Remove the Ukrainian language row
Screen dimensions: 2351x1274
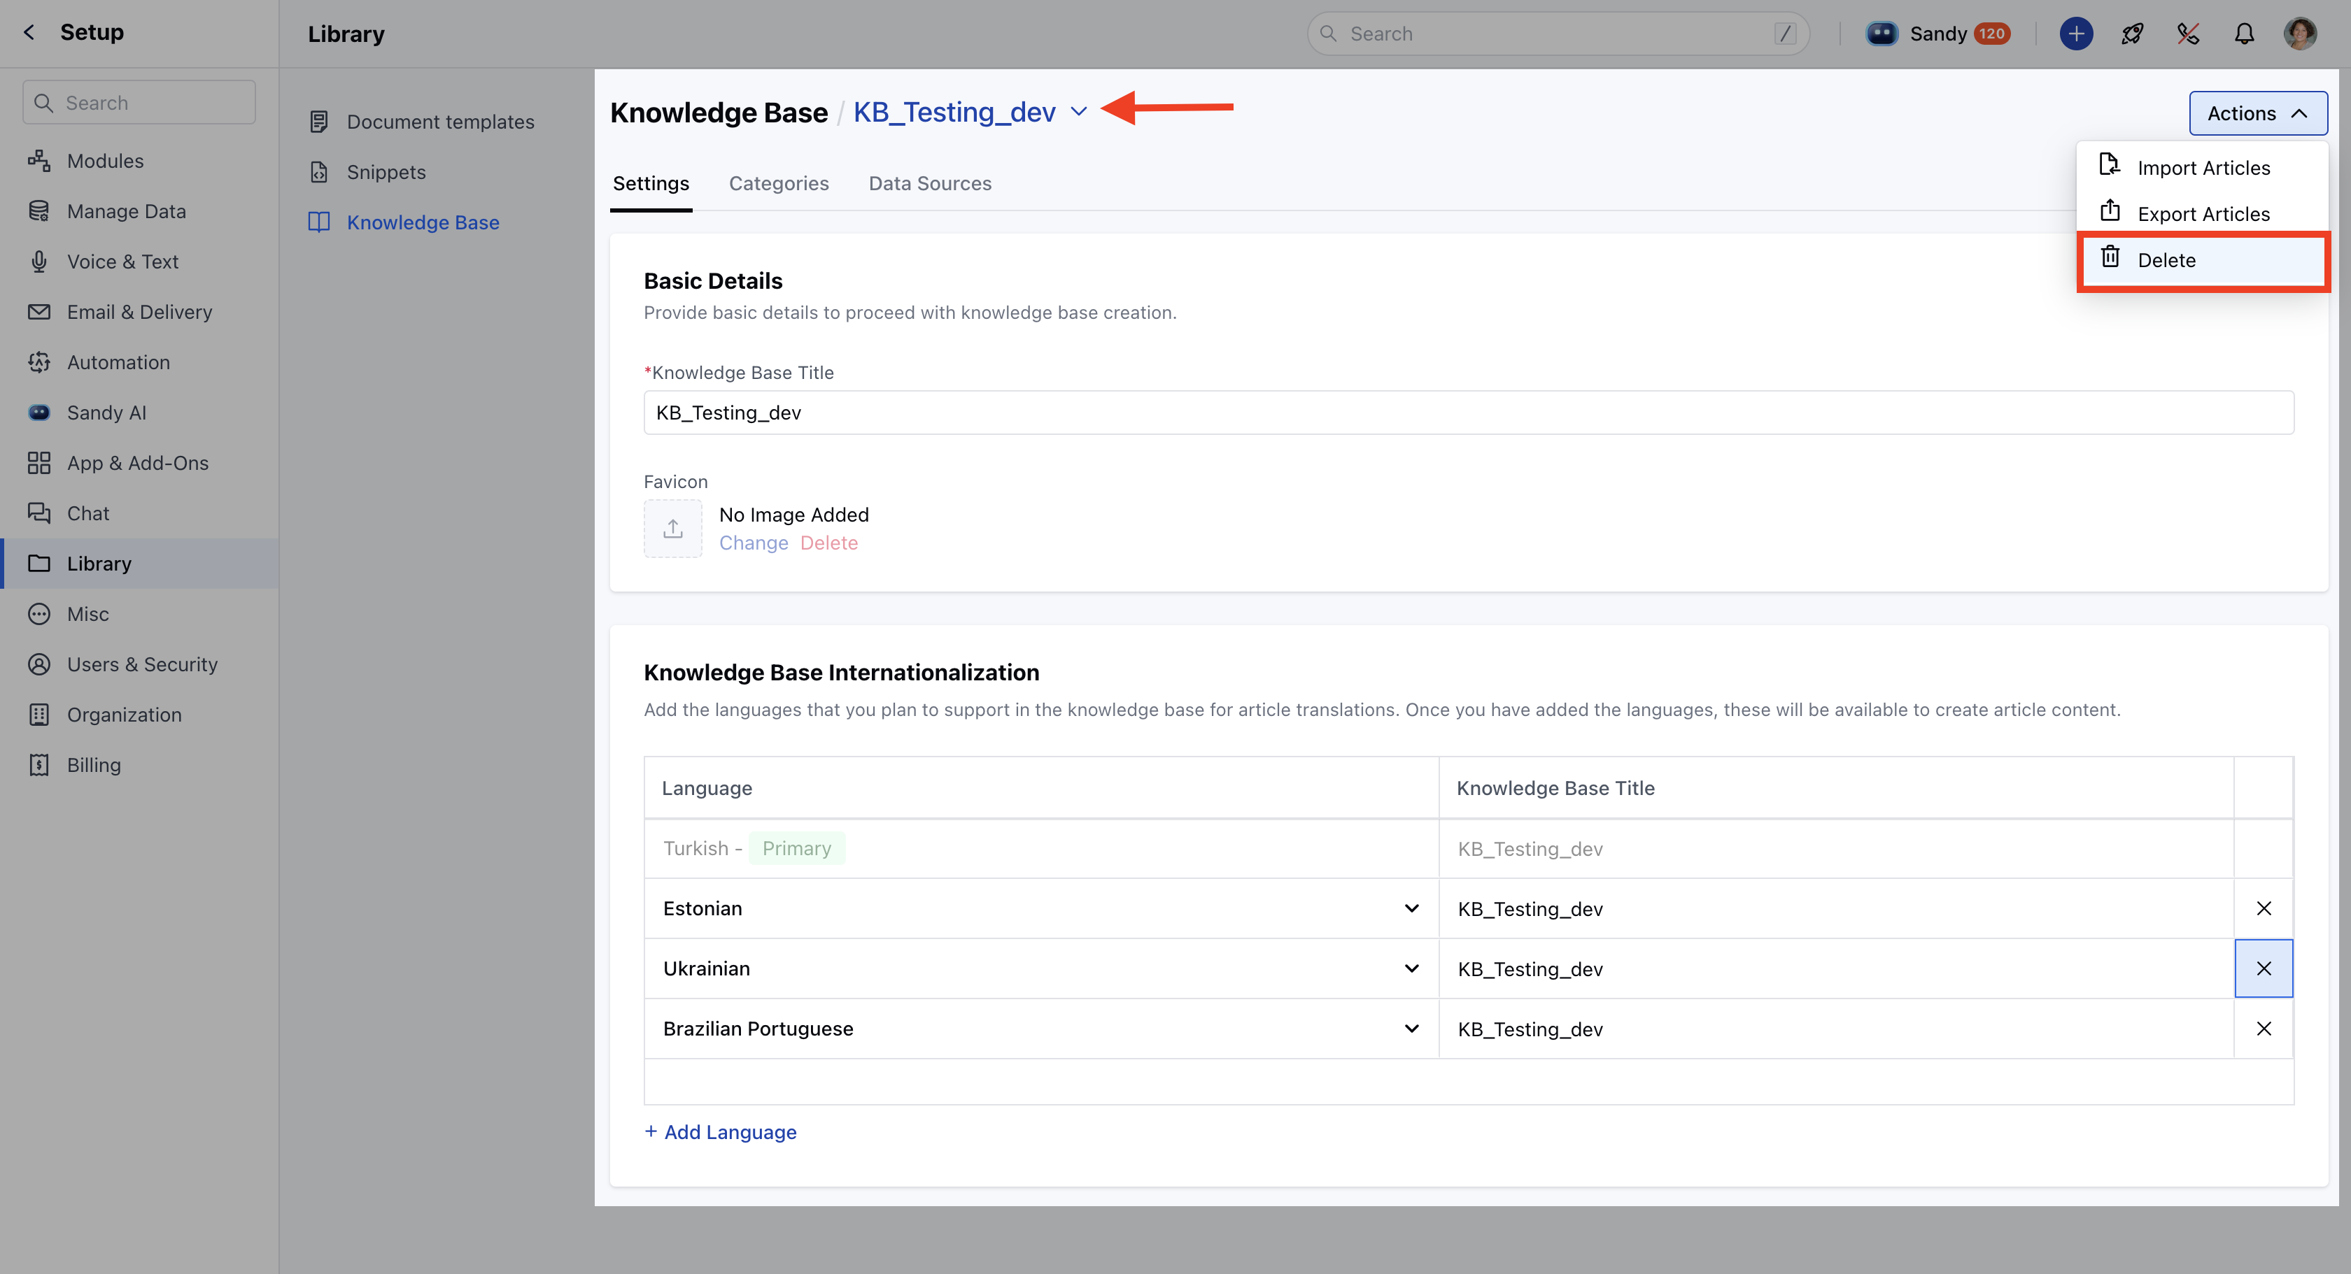(2264, 968)
